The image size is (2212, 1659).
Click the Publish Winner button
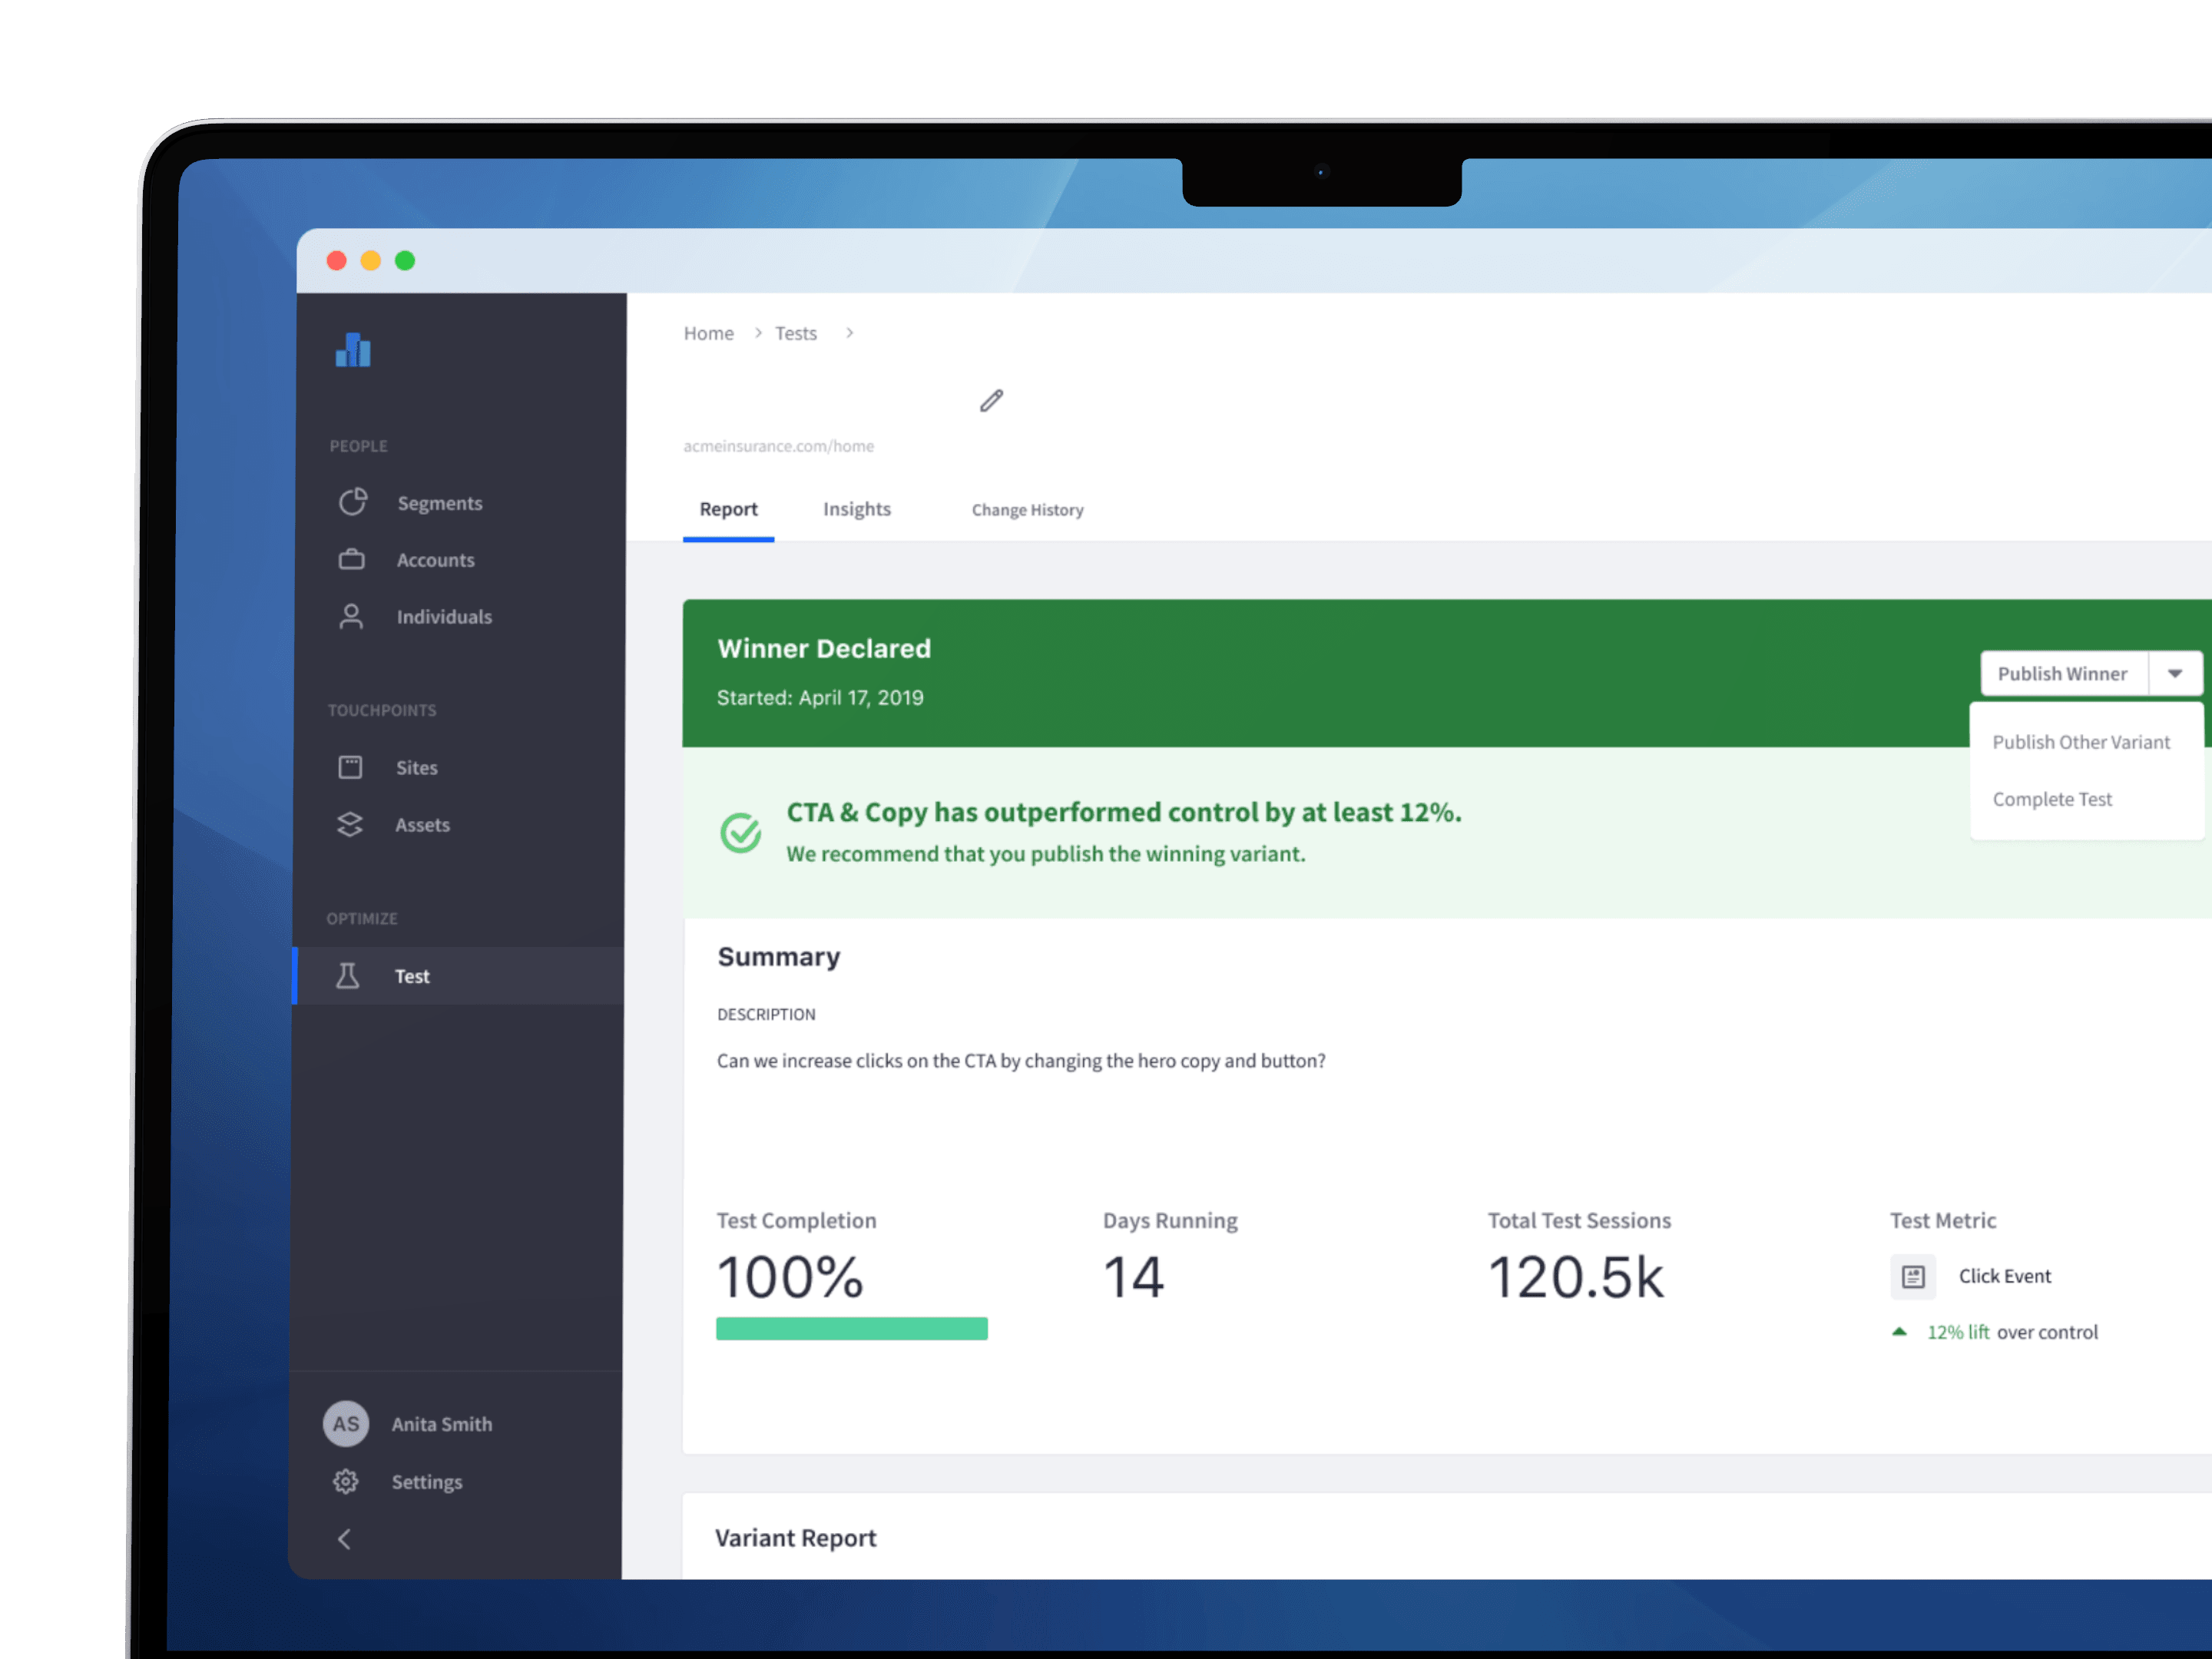(x=2062, y=673)
